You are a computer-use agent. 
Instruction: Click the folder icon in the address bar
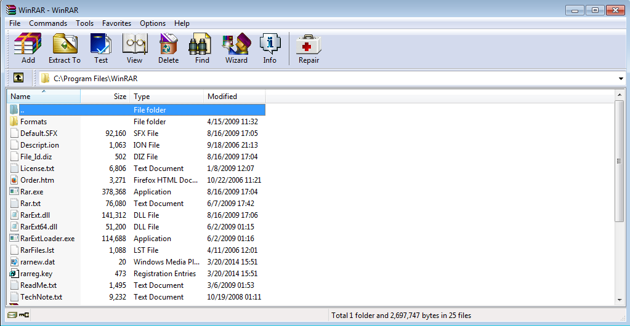(46, 79)
